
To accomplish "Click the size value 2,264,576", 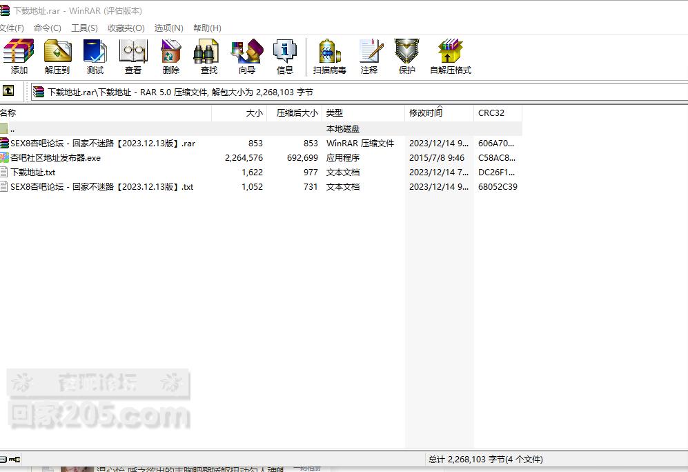I will coord(244,157).
